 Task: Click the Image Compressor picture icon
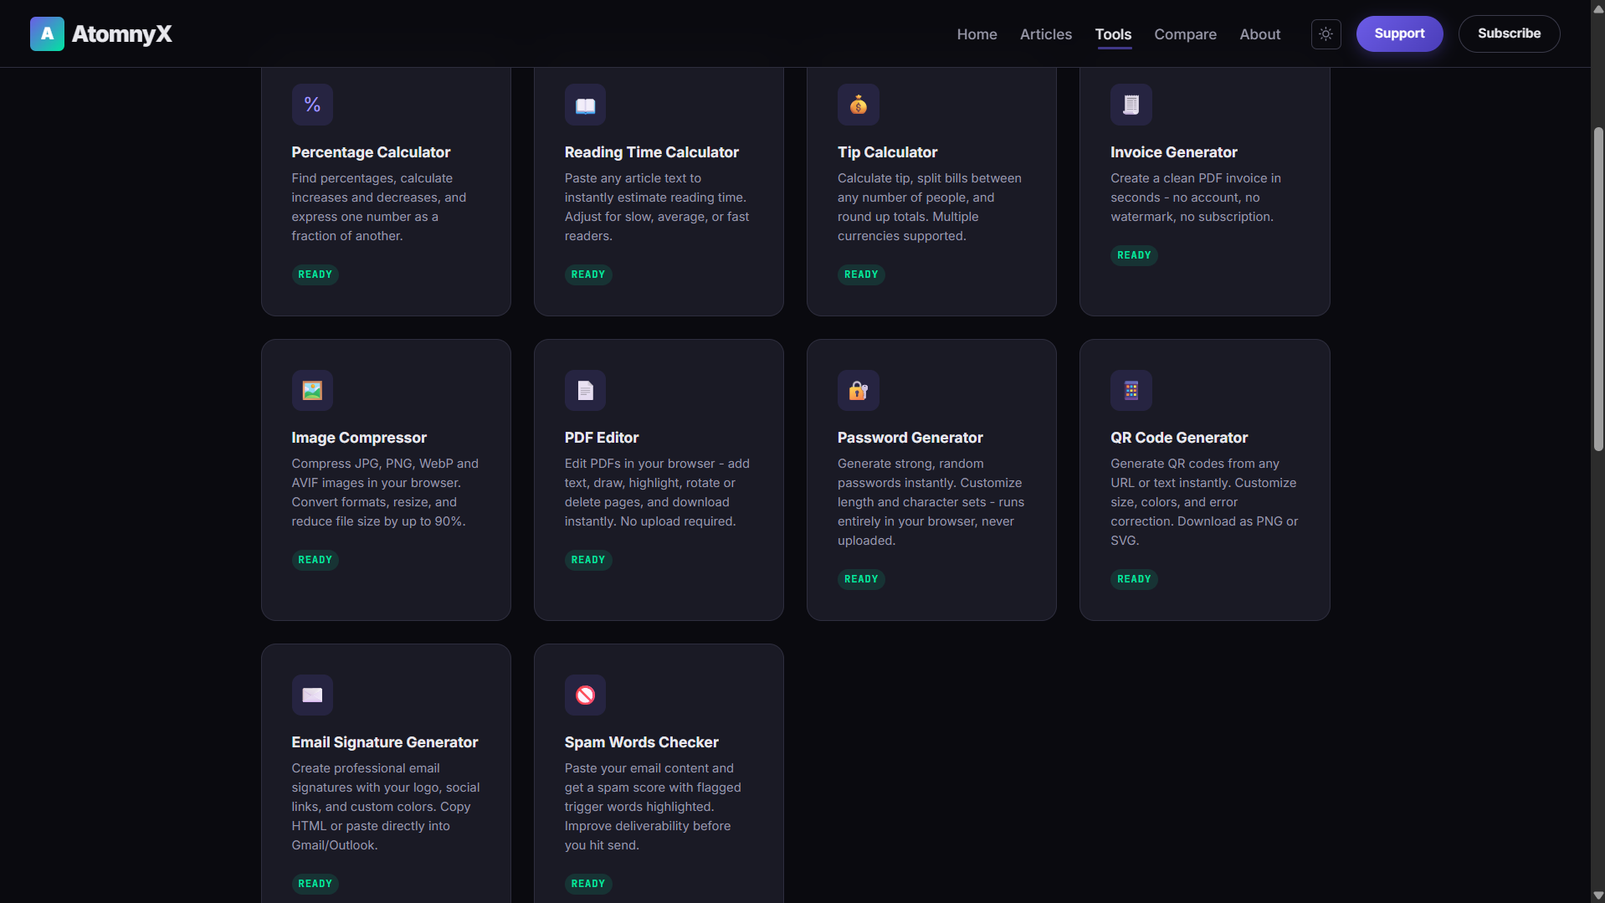coord(312,390)
